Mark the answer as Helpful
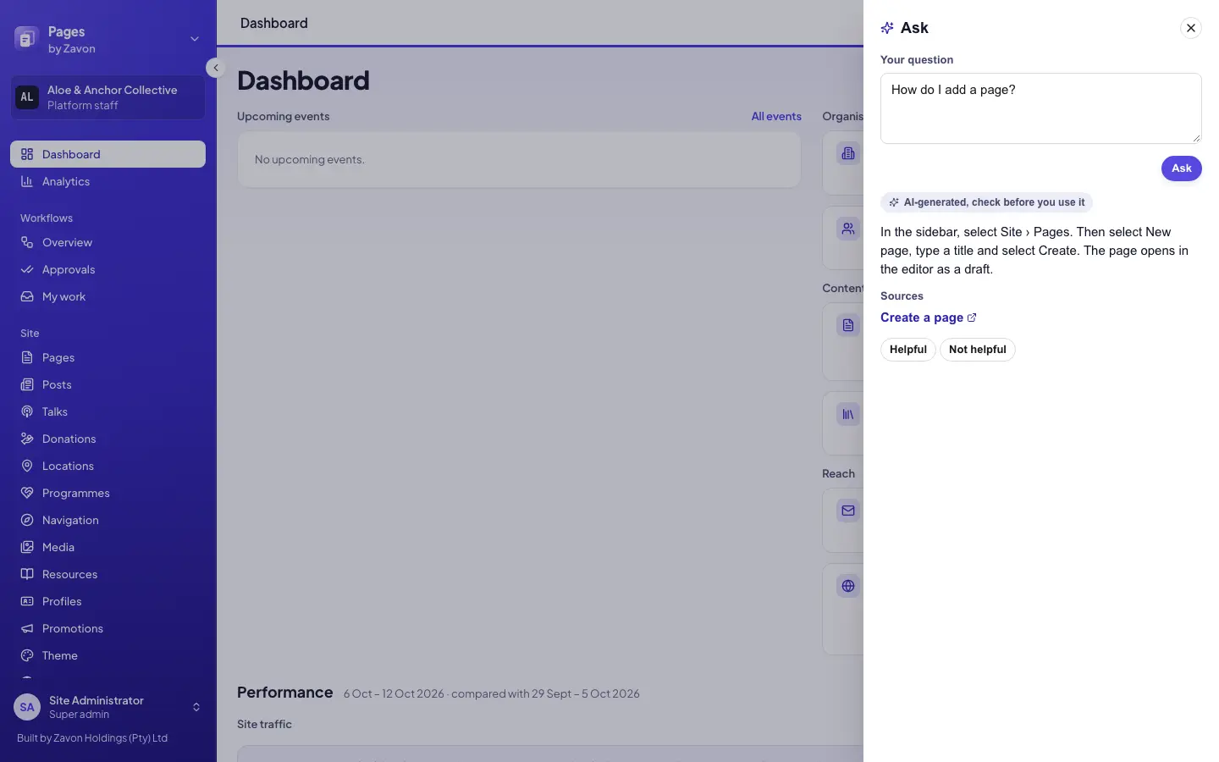The width and height of the screenshot is (1219, 762). [908, 350]
